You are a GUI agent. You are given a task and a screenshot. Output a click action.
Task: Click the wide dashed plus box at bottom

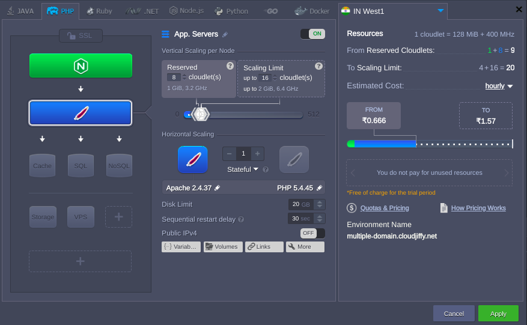[80, 261]
